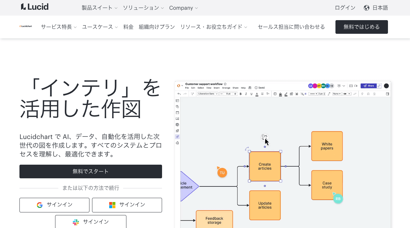Expand リソース・お役立ちガイド dropdown

[214, 27]
